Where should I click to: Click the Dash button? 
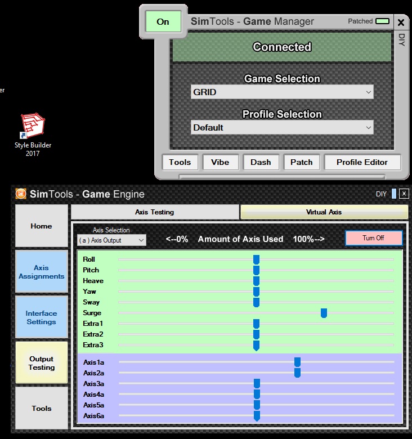point(261,162)
